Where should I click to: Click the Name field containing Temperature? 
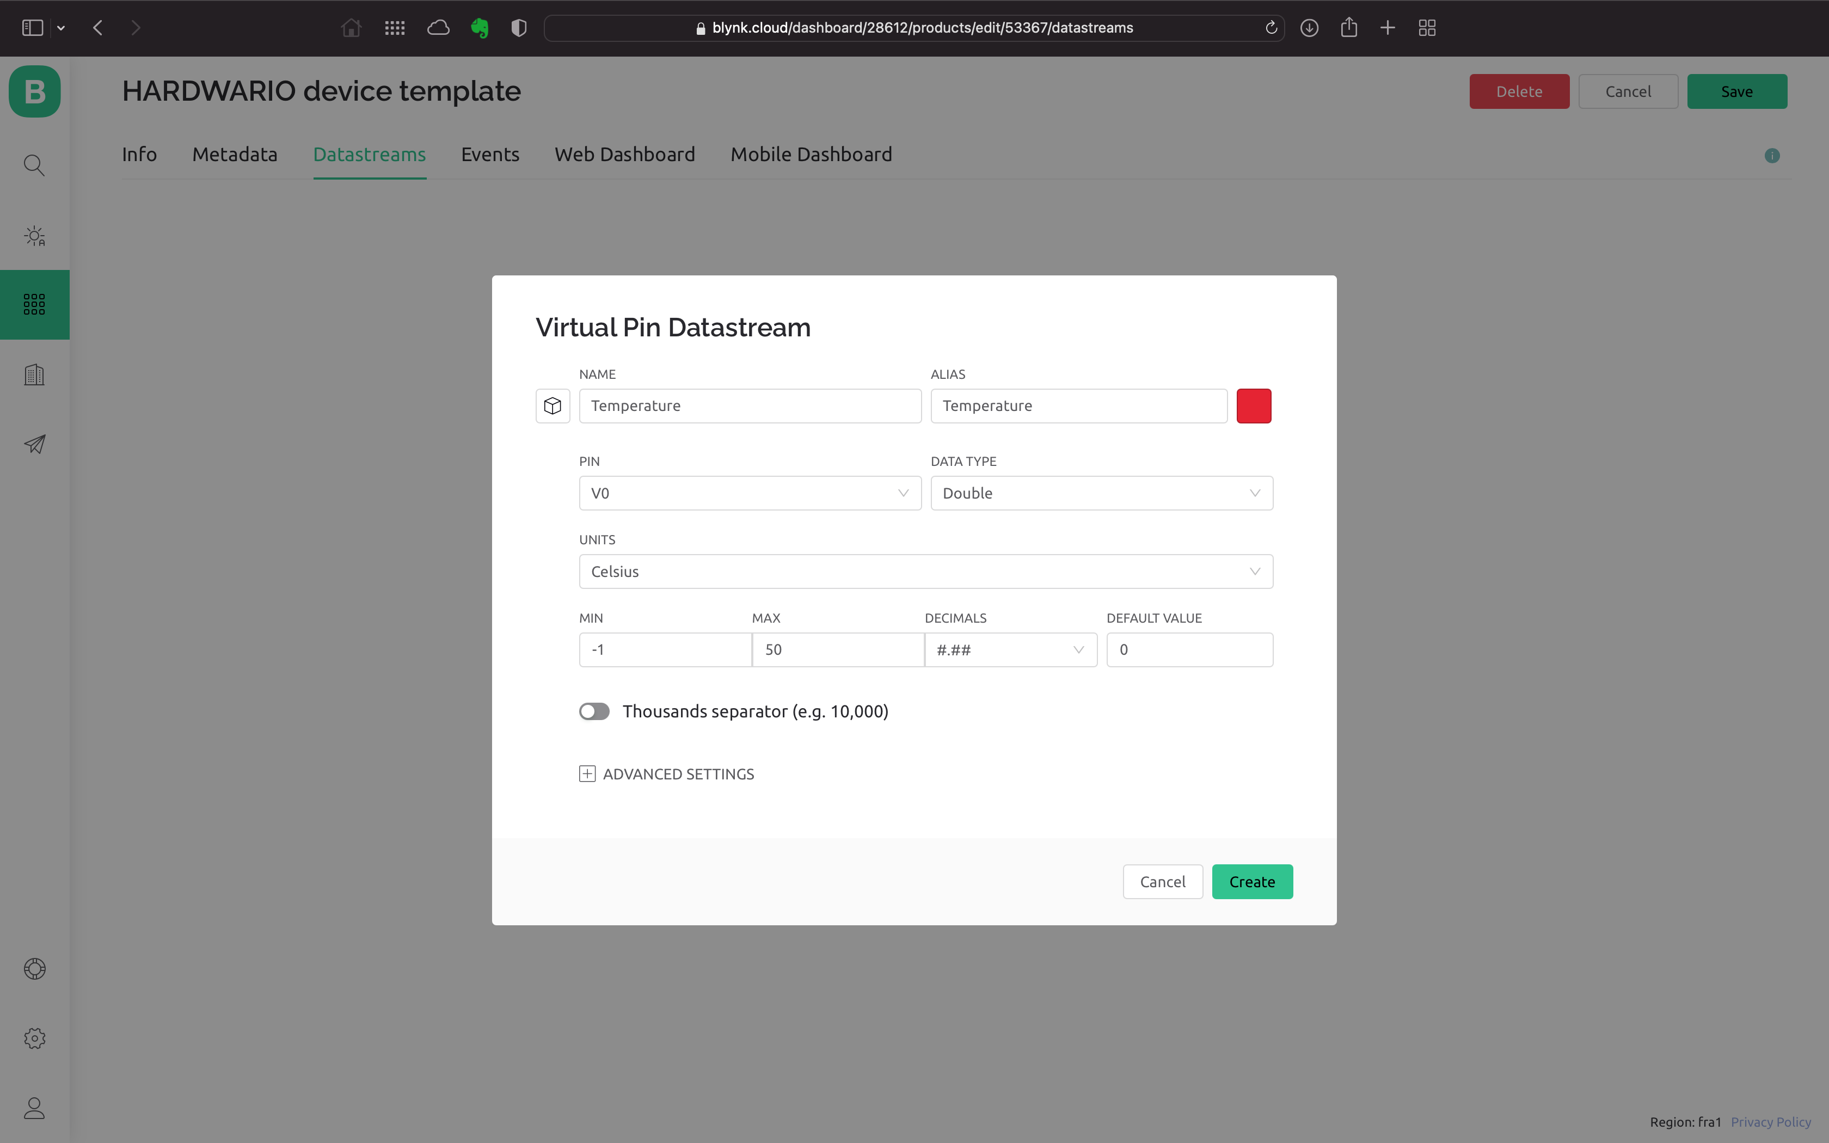[x=750, y=406]
